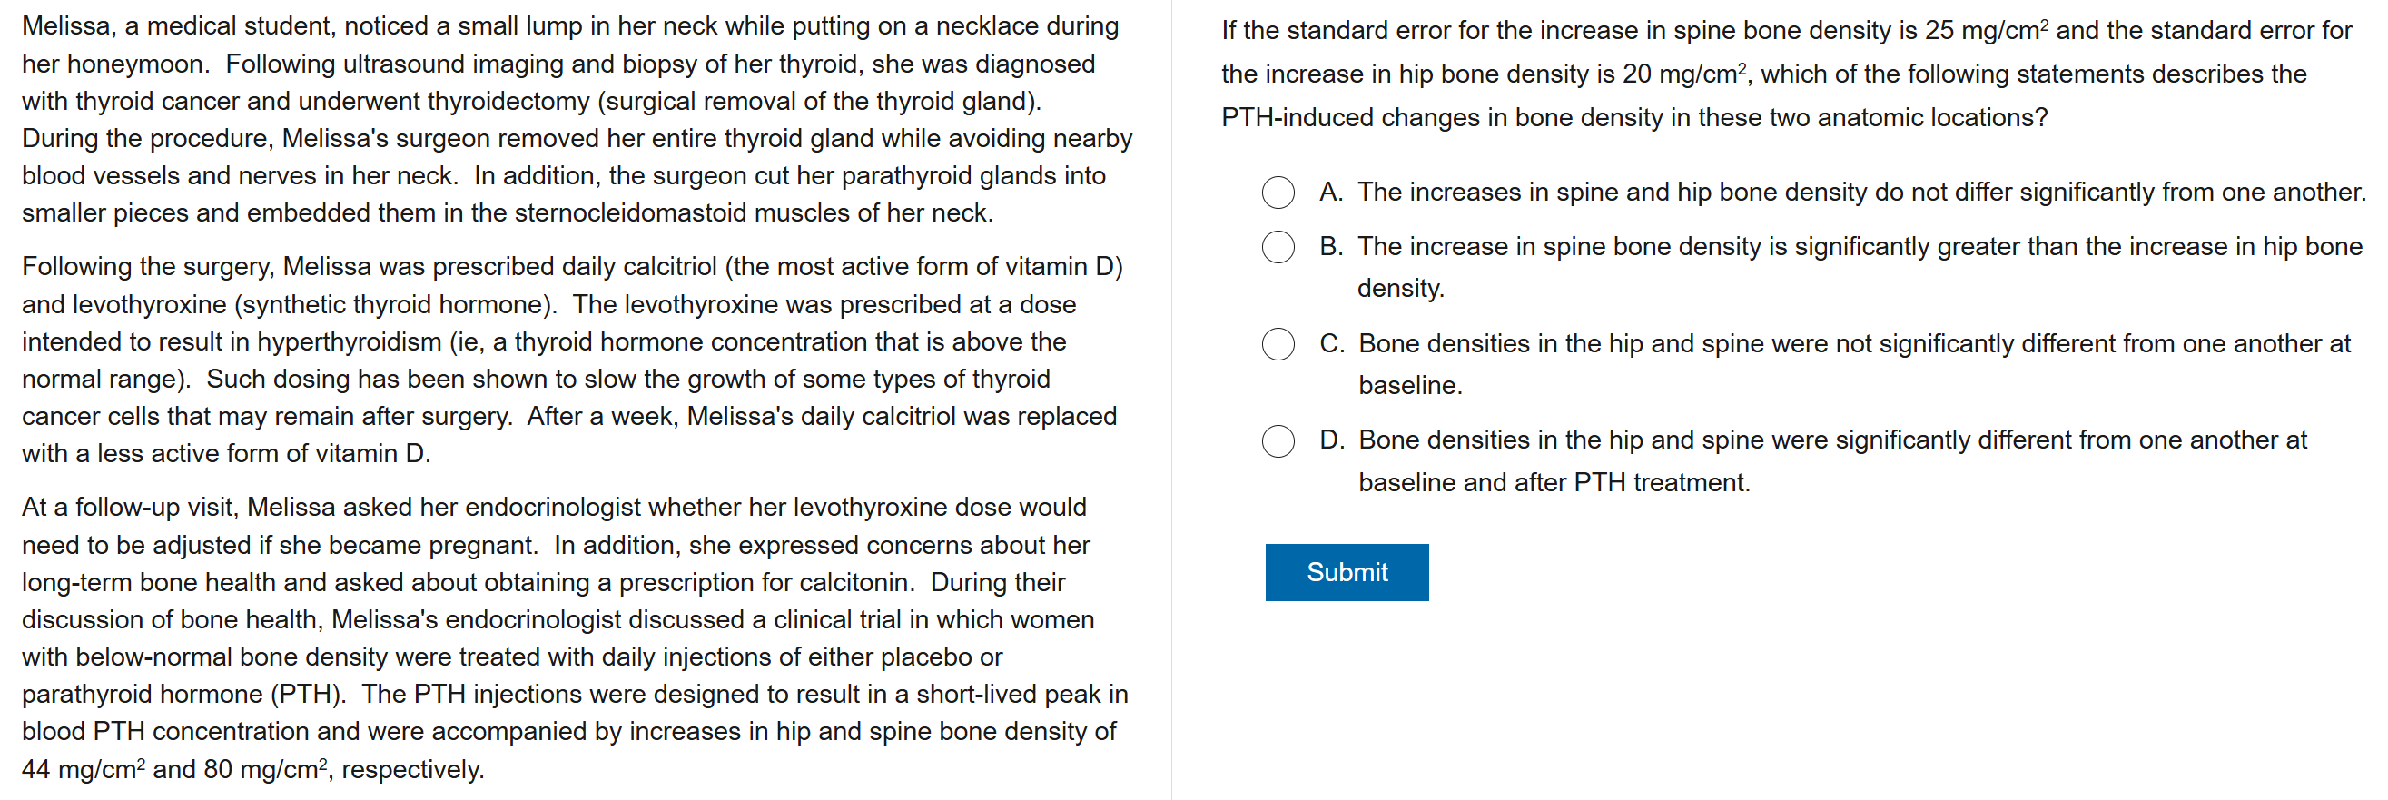The height and width of the screenshot is (800, 2388).
Task: Choose radio button for answer C
Action: (1278, 344)
